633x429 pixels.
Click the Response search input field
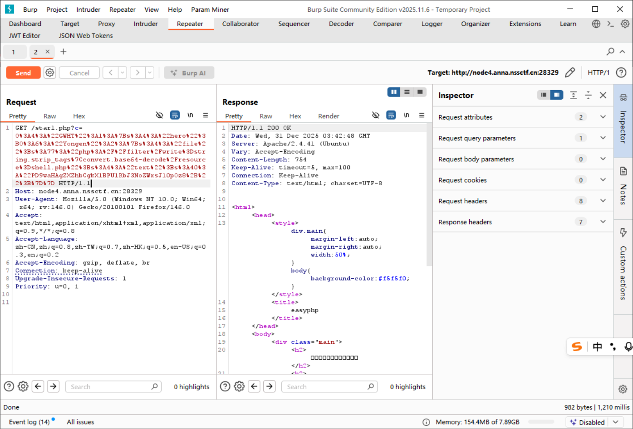324,386
